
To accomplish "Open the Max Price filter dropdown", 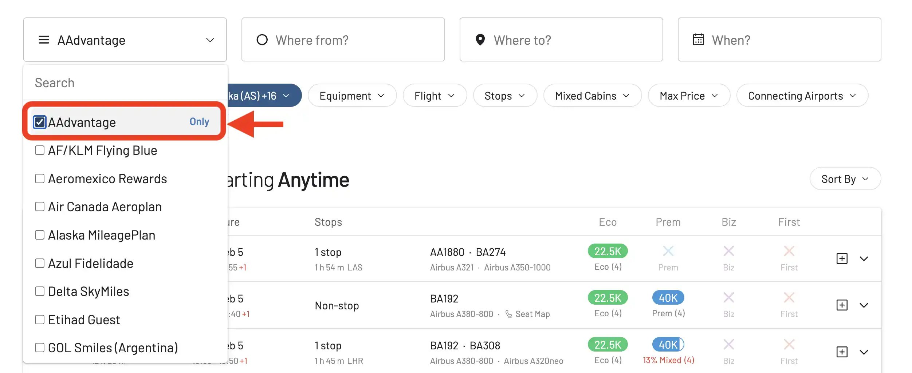I will click(689, 96).
